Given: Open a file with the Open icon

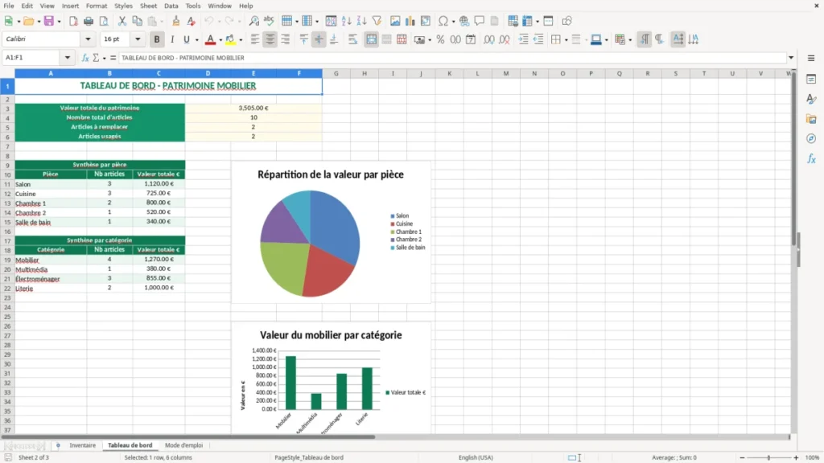Looking at the screenshot, I should point(28,21).
